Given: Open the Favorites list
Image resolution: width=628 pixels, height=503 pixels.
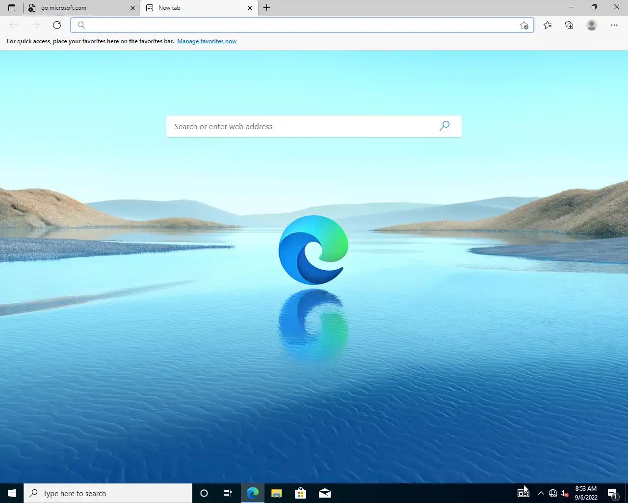Looking at the screenshot, I should (x=548, y=25).
